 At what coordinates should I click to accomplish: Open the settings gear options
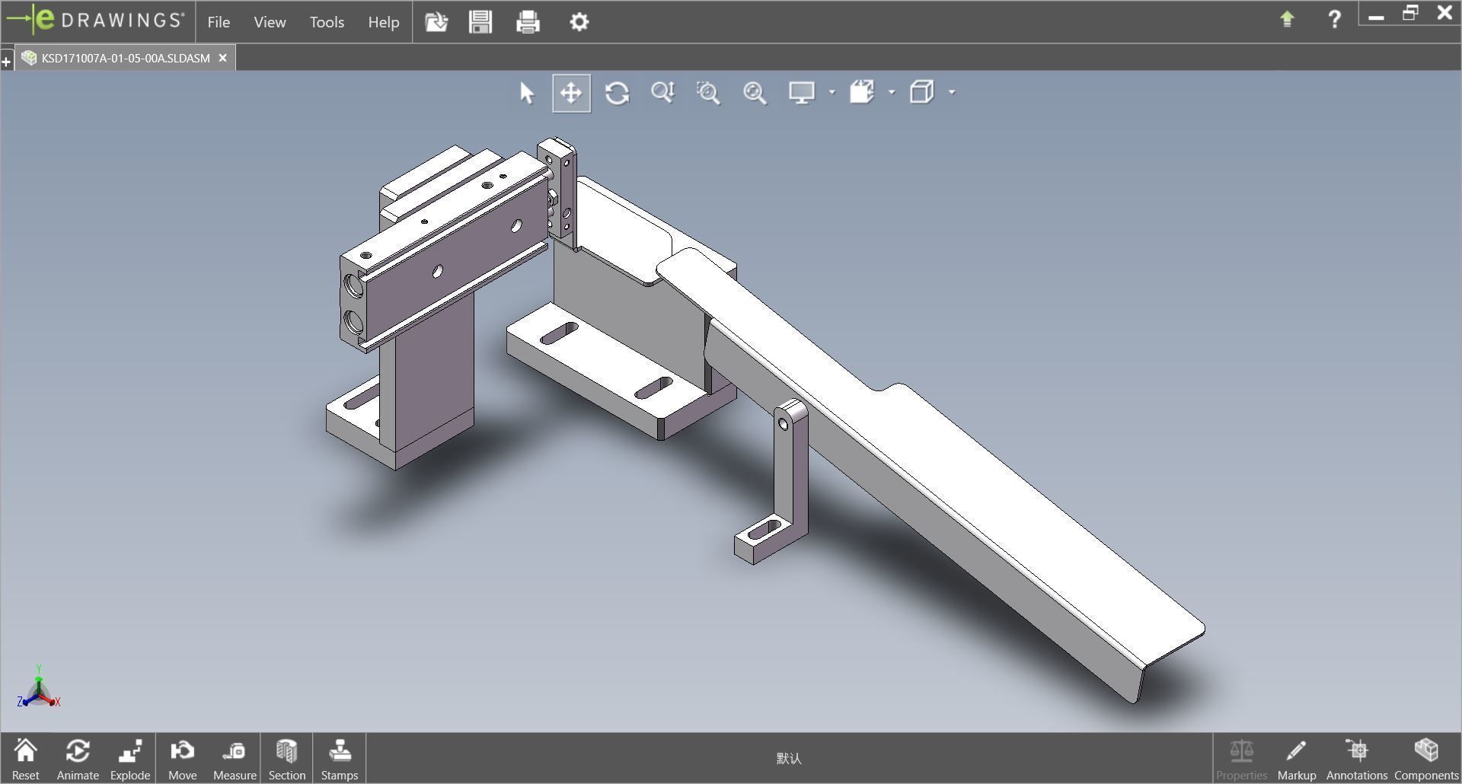(579, 22)
